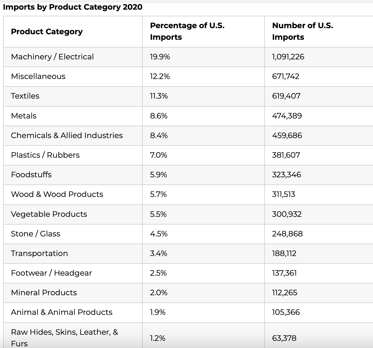The image size is (373, 348).
Task: Select the "Stone / Glass" cell
Action: click(35, 234)
